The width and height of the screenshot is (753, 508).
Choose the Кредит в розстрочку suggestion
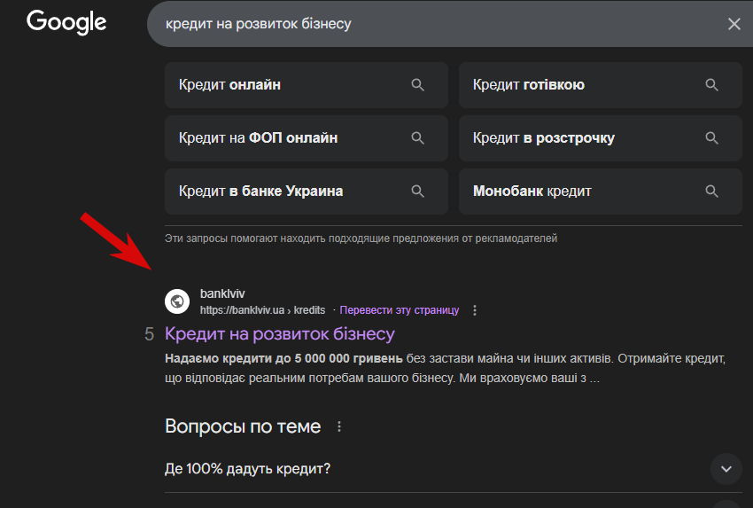(601, 138)
